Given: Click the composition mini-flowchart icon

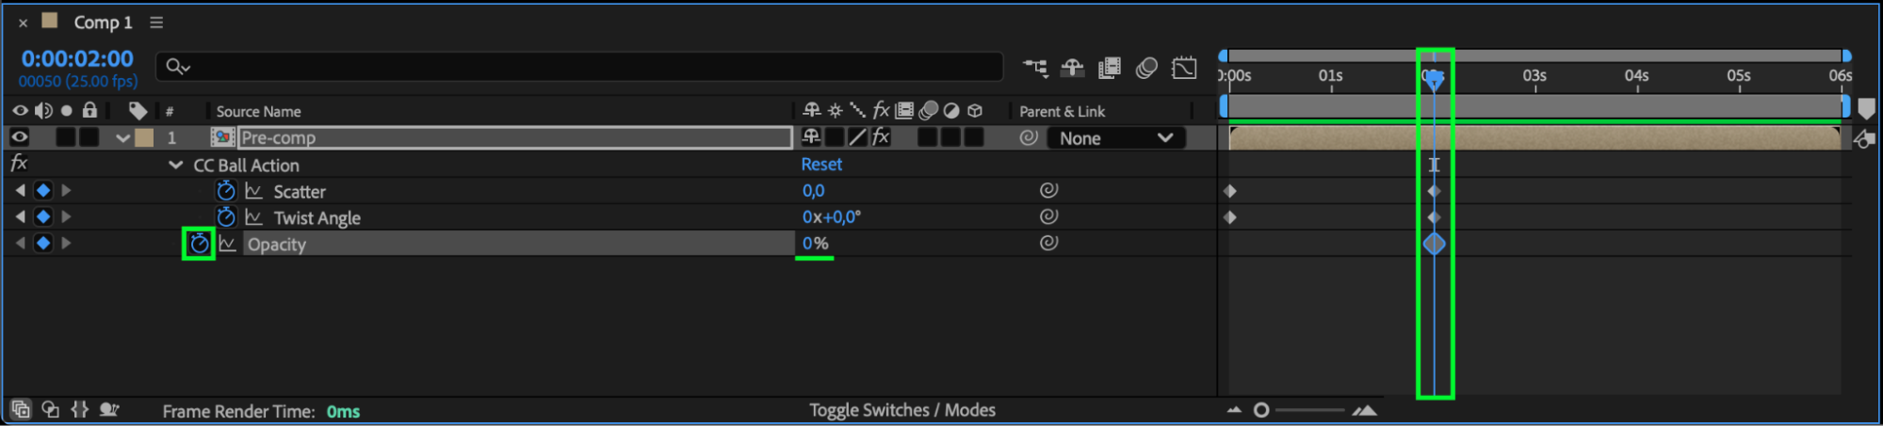Looking at the screenshot, I should pyautogui.click(x=1035, y=68).
